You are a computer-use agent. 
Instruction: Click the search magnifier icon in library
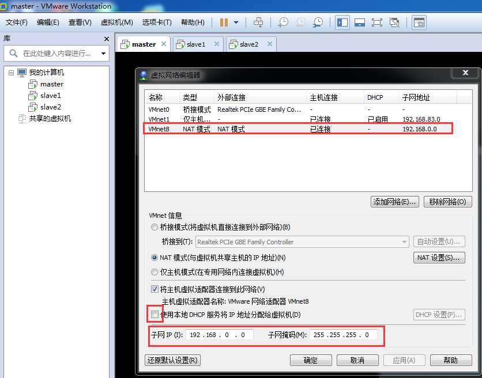click(13, 53)
